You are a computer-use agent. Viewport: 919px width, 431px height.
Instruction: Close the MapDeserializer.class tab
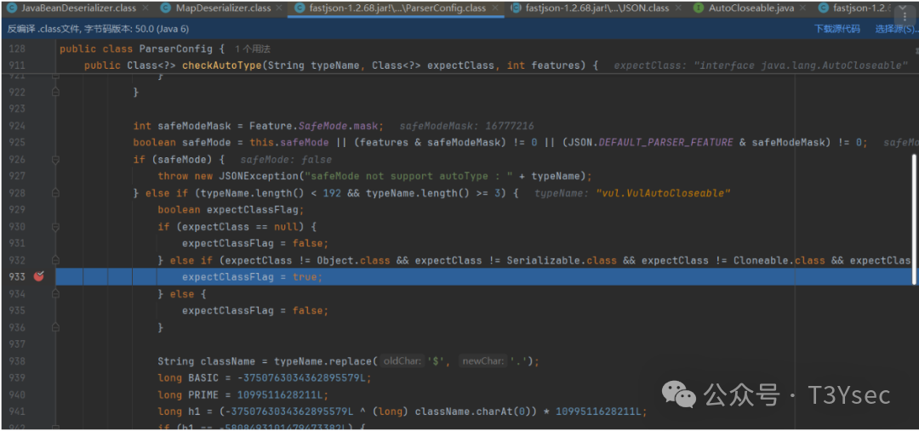pyautogui.click(x=279, y=9)
